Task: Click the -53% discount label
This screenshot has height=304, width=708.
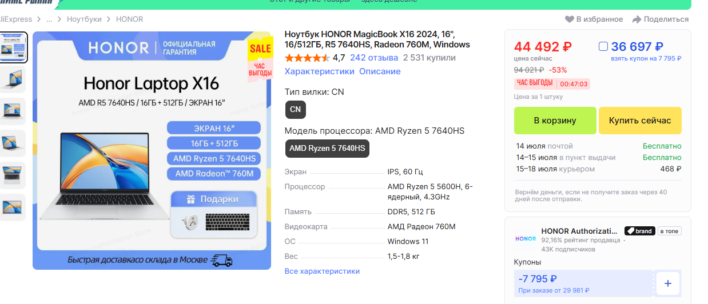Action: [558, 70]
